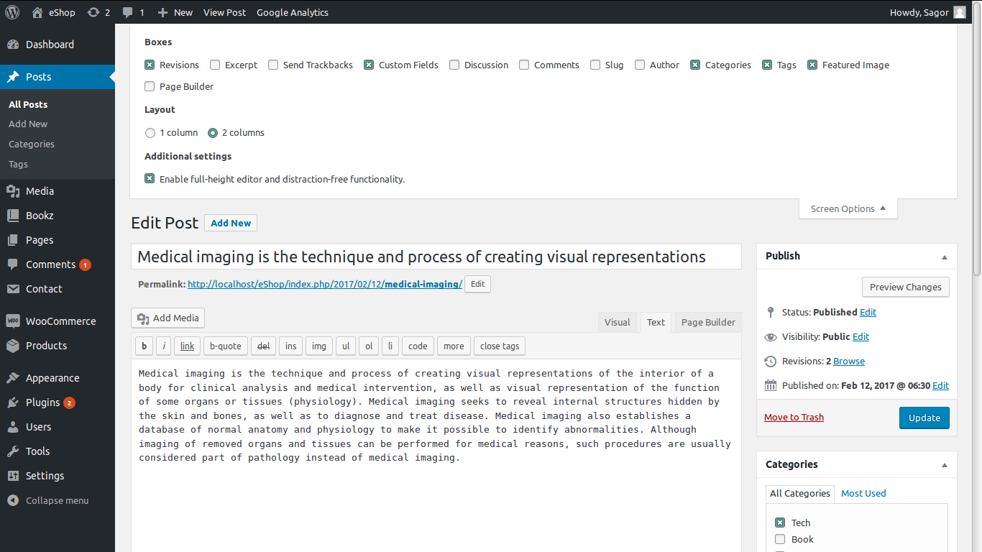Image resolution: width=982 pixels, height=552 pixels.
Task: Open View Post in admin bar
Action: point(224,12)
